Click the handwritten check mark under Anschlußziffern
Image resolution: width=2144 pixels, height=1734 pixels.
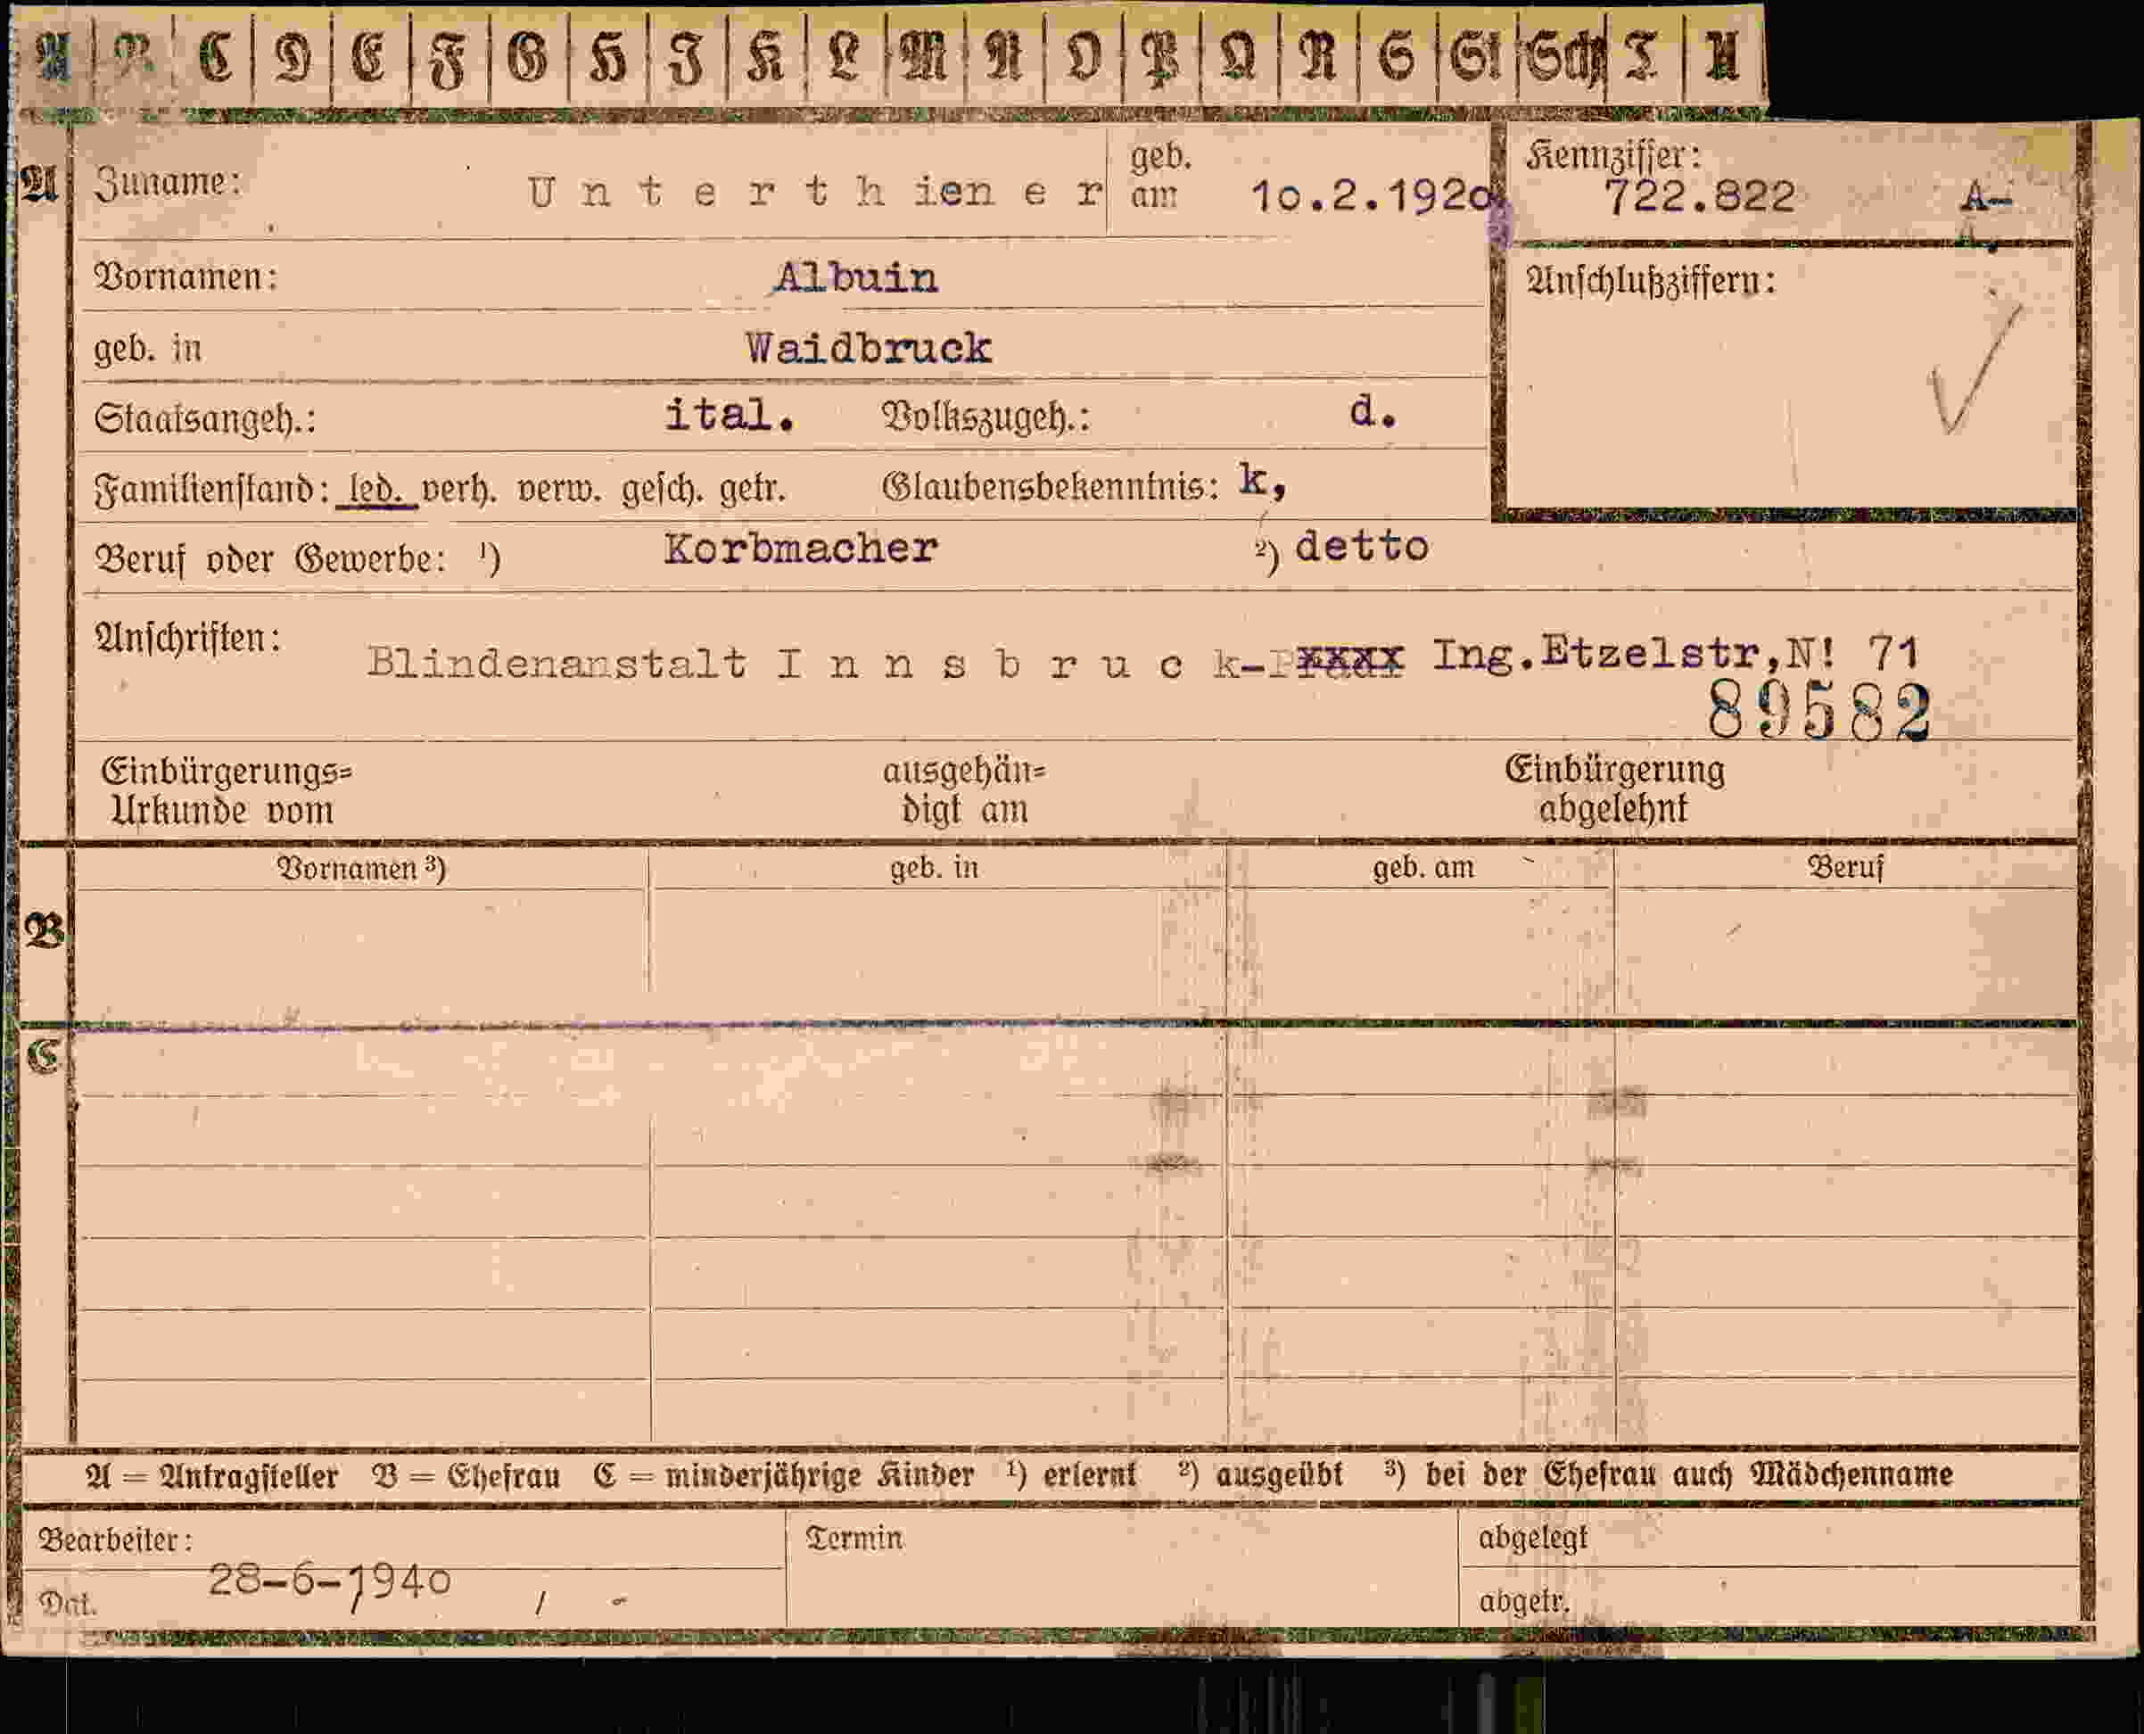[1975, 368]
